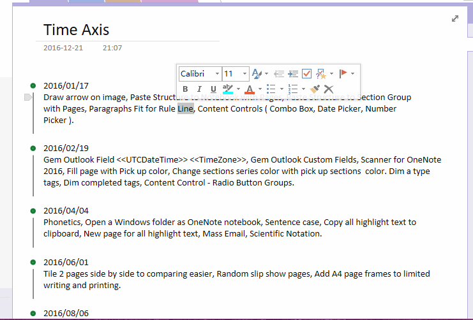
Task: Click the Styles icon
Action: [x=257, y=74]
